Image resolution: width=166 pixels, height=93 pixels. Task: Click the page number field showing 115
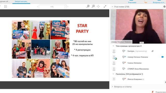(52, 7)
